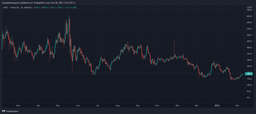The image size is (256, 114).
Task: Click the Feb label on time axis
Action: coord(237,106)
